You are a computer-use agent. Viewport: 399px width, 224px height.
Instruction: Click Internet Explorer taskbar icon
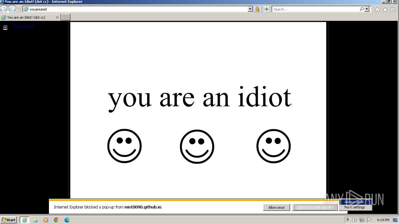tap(25, 220)
